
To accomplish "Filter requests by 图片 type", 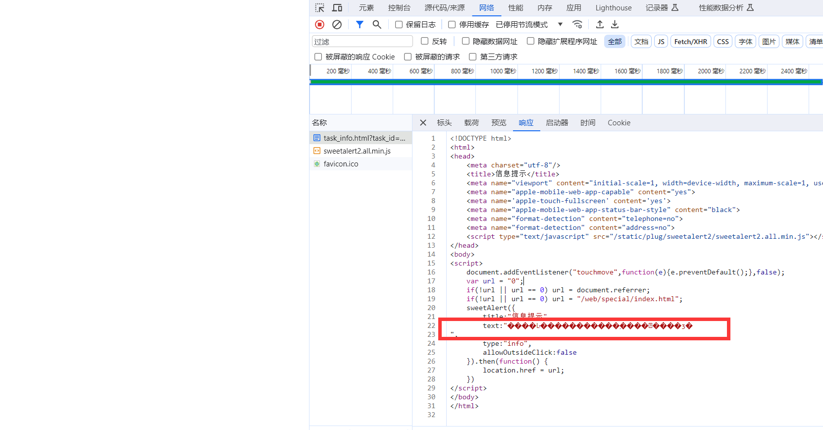I will (769, 42).
